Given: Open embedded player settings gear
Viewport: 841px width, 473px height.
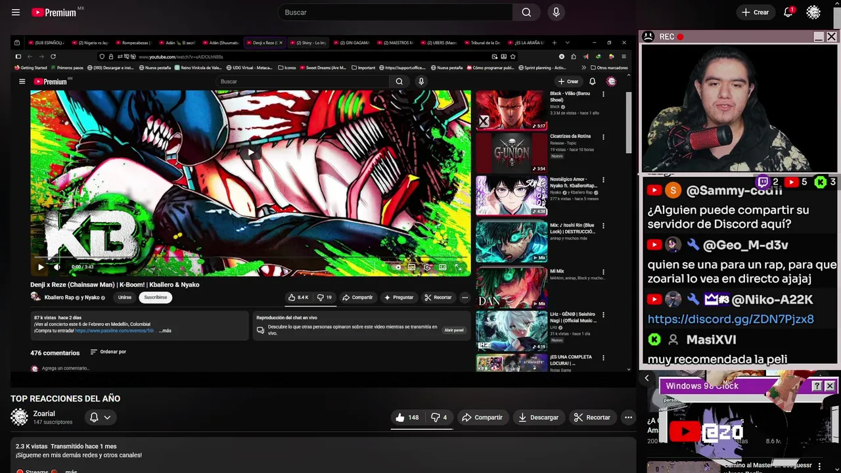Looking at the screenshot, I should 427,267.
